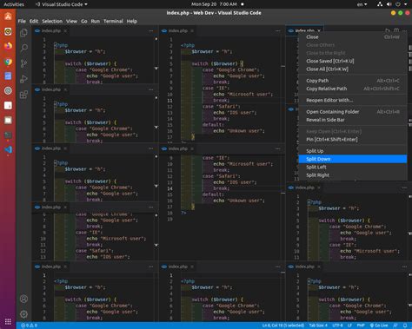Choose Close Saved in the context menu
The image size is (412, 329).
point(353,61)
